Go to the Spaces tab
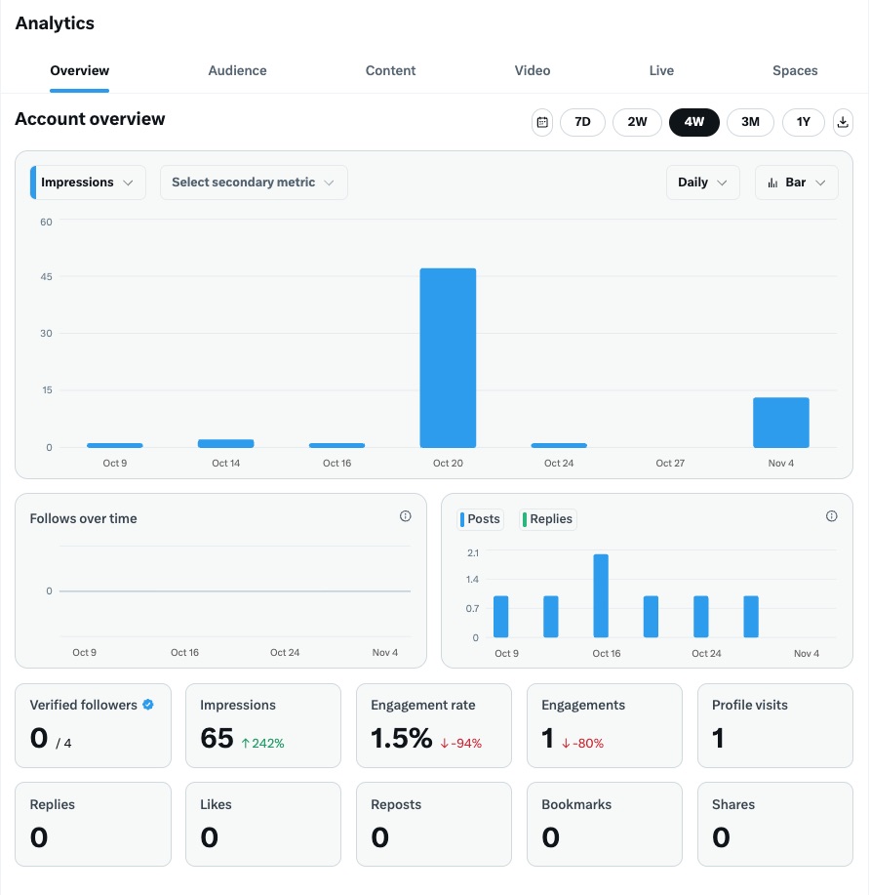The height and width of the screenshot is (895, 870). [795, 70]
